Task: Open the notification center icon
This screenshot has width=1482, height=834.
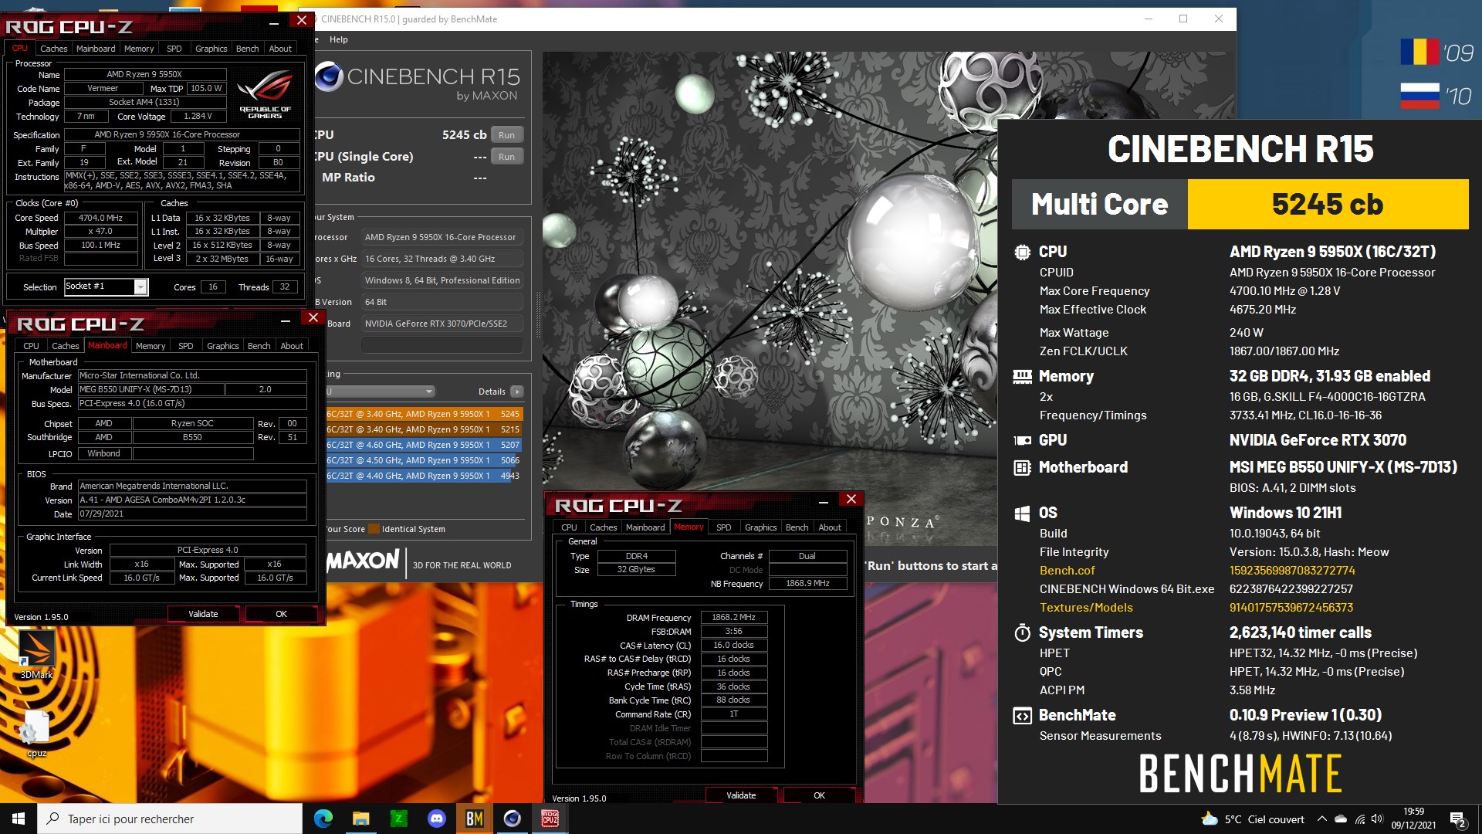Action: pyautogui.click(x=1457, y=819)
